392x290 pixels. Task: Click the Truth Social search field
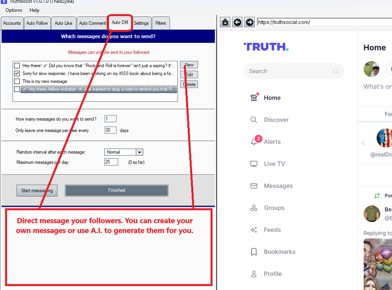coord(289,71)
